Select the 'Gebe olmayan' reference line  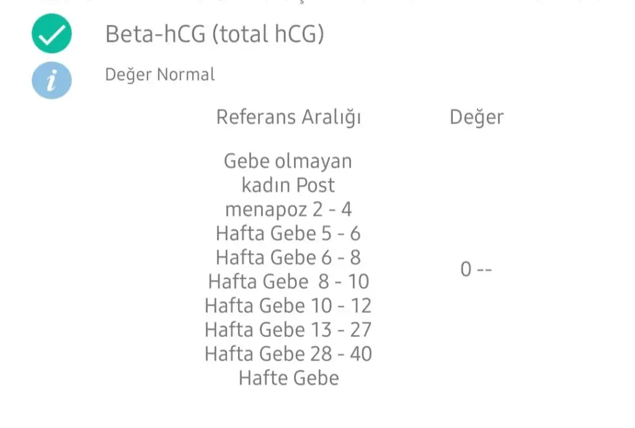[x=288, y=162]
